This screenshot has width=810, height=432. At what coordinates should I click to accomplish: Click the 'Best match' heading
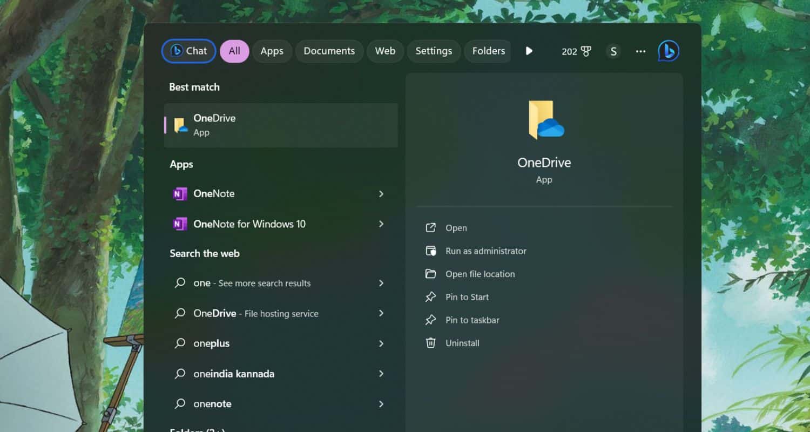pyautogui.click(x=194, y=87)
